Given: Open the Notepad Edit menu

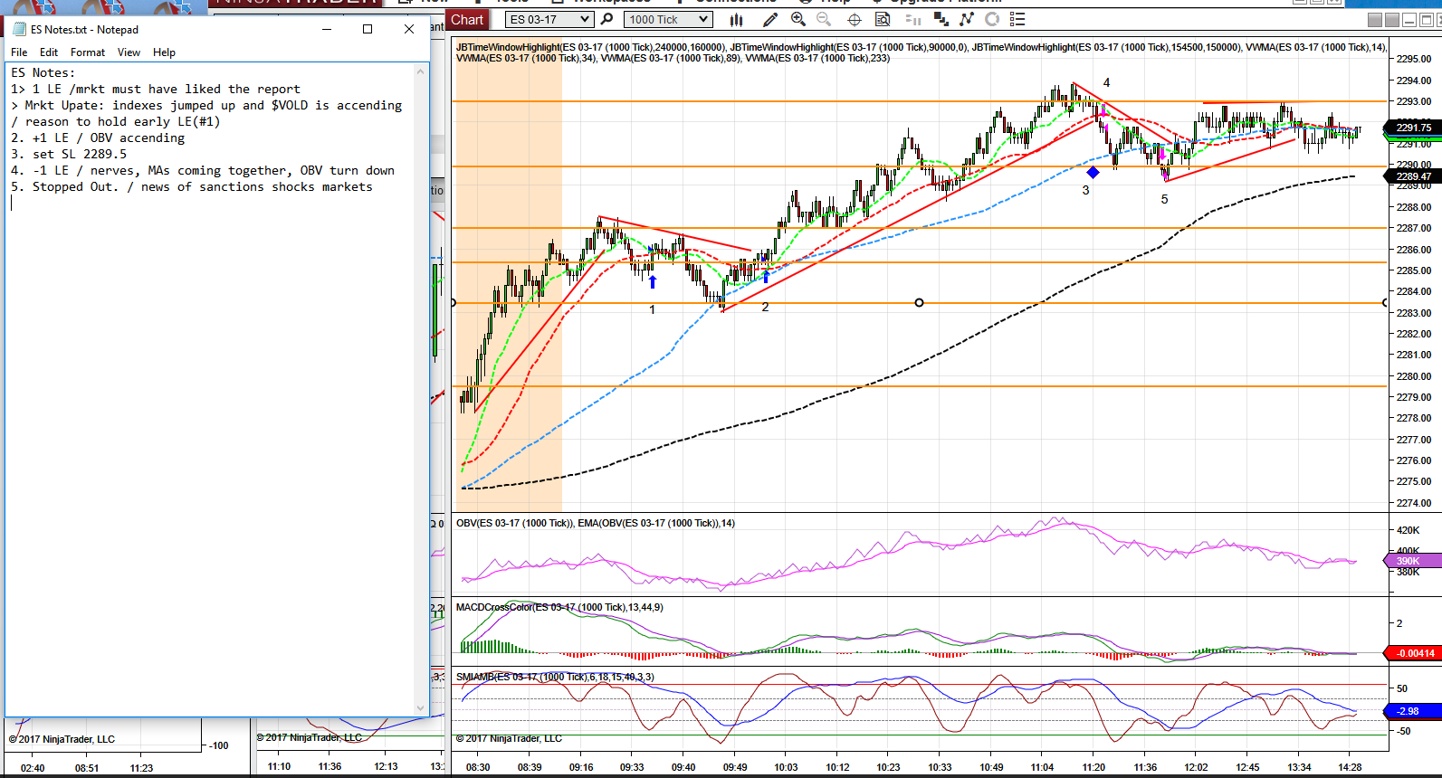Looking at the screenshot, I should pyautogui.click(x=49, y=52).
